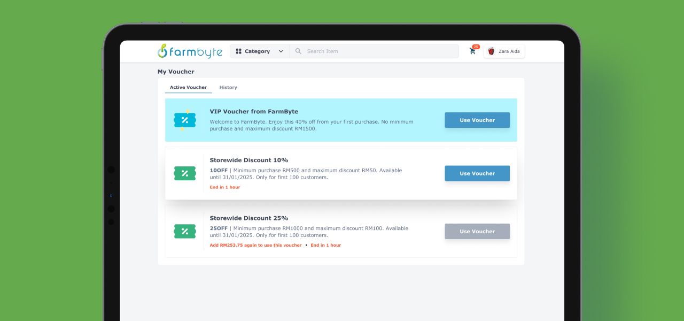Viewport: 684px width, 321px height.
Task: Click the search magnifier icon
Action: click(298, 51)
